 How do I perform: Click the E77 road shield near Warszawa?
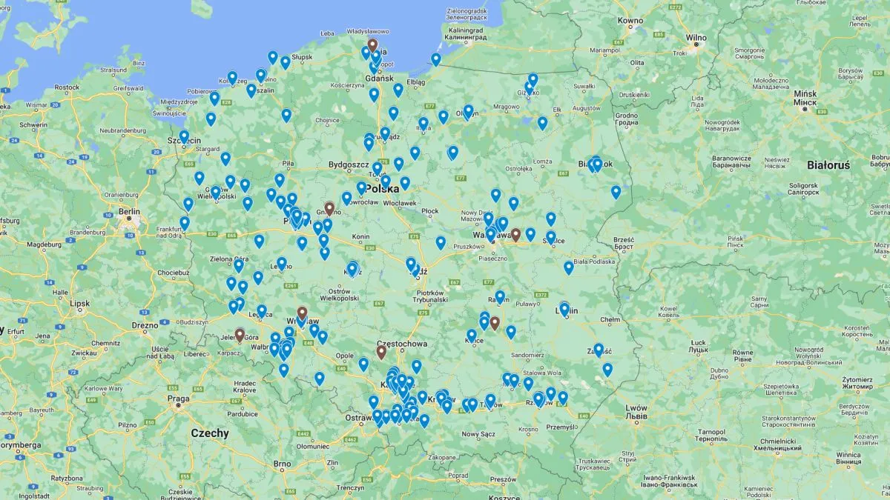(487, 281)
